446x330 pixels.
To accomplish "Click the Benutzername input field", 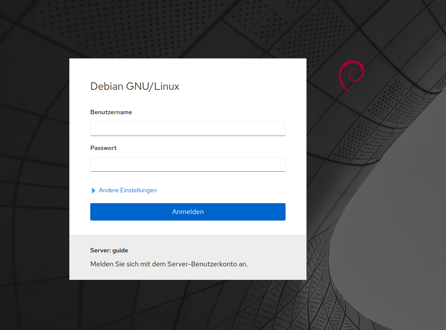I will 188,129.
